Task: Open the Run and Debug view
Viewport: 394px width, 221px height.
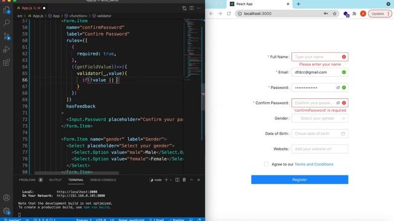Action: point(7,49)
